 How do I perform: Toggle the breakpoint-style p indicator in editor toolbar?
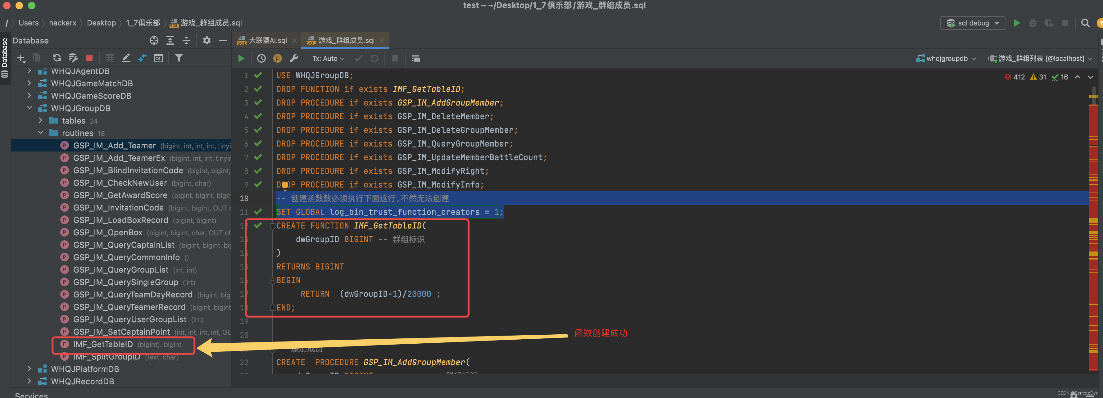(x=278, y=58)
